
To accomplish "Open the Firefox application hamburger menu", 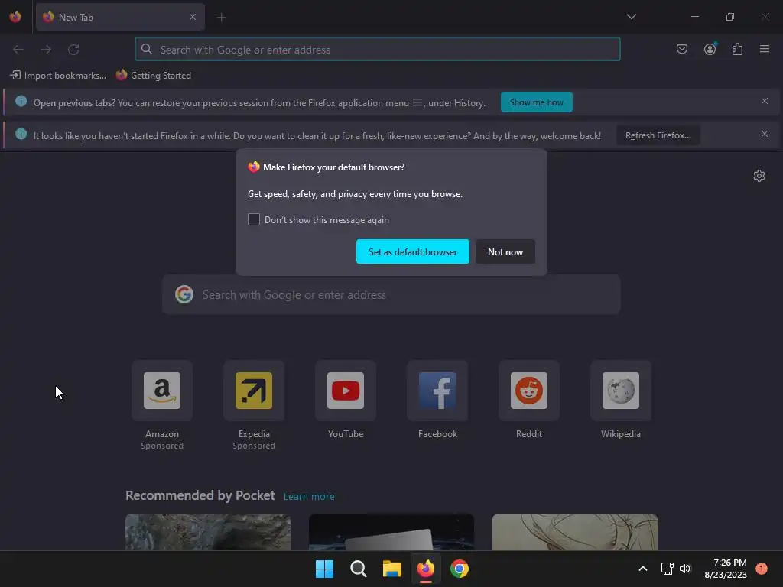I will click(765, 49).
